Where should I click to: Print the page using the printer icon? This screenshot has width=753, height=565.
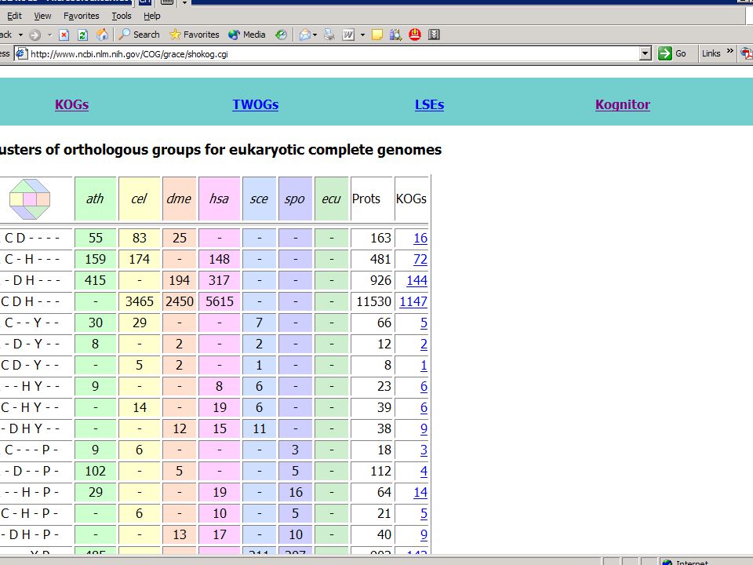pyautogui.click(x=329, y=35)
